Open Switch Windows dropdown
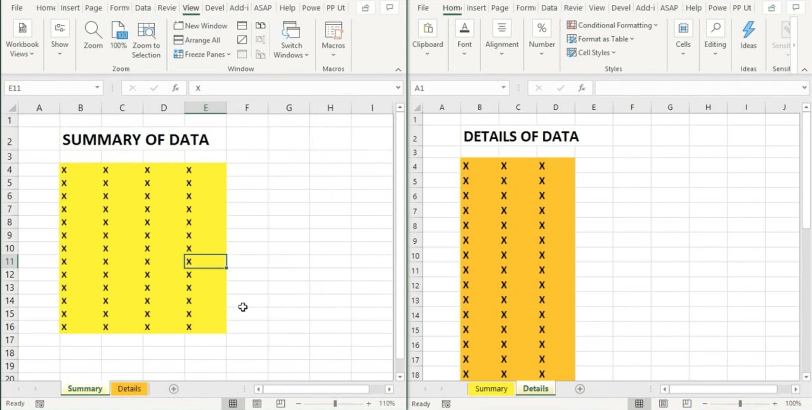The height and width of the screenshot is (410, 812). click(291, 40)
